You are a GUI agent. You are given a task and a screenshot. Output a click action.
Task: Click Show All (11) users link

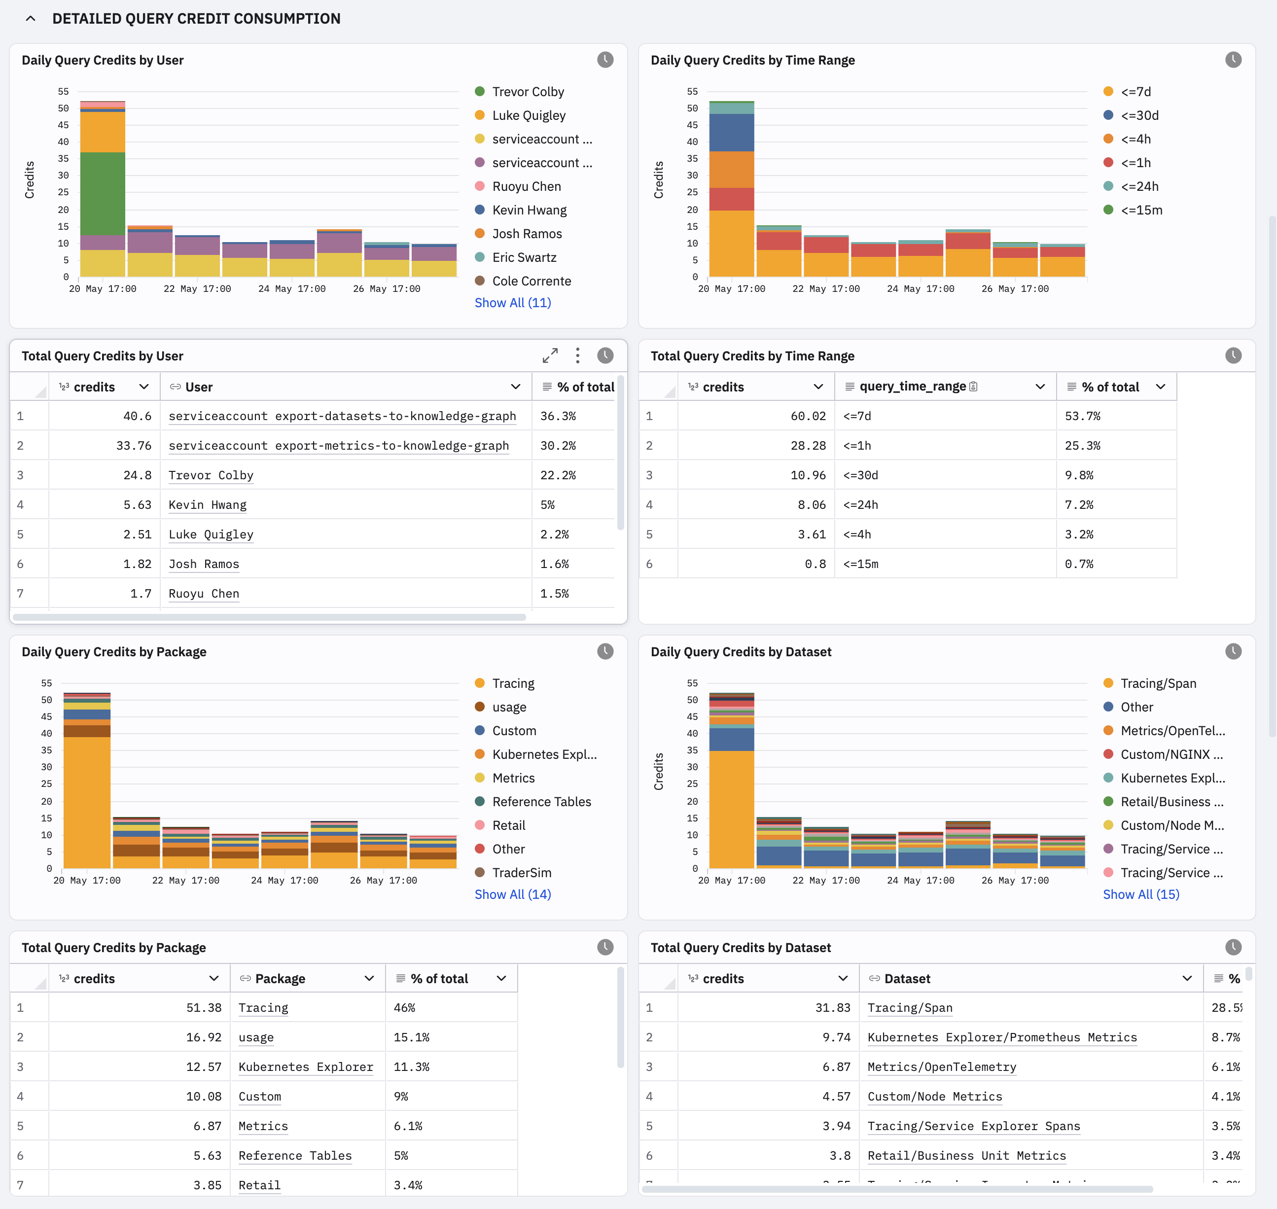coord(513,303)
